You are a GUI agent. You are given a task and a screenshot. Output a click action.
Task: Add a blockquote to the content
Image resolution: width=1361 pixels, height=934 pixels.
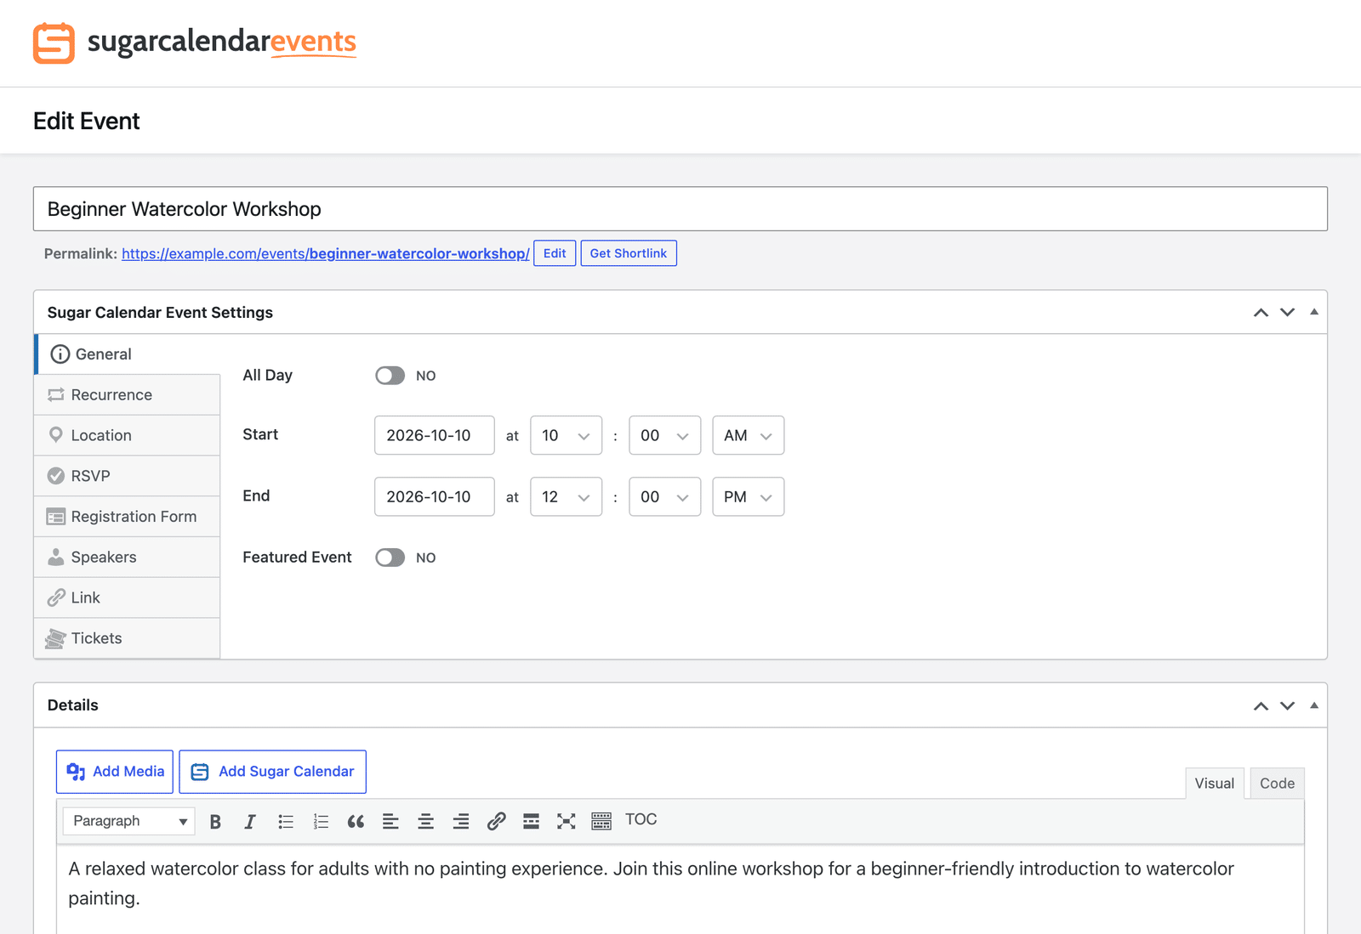[356, 821]
